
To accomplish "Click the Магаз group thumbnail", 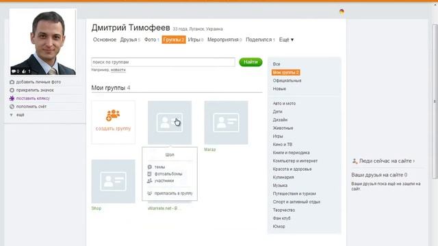I will pos(226,122).
